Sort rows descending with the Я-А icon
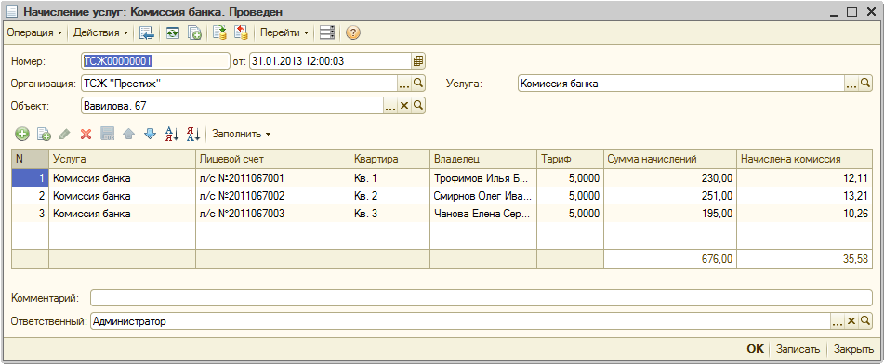The image size is (884, 364). point(193,134)
